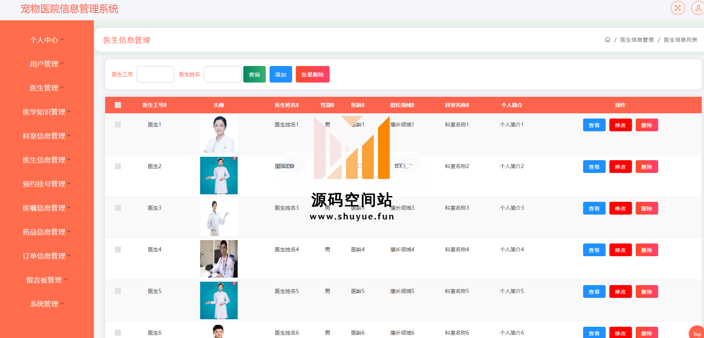704x338 pixels.
Task: Click the avatar photo of 医生4
Action: (219, 259)
